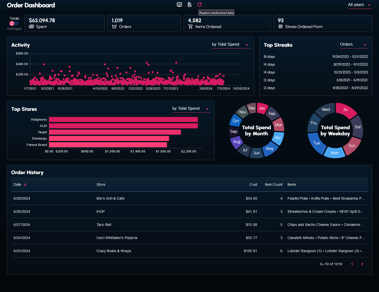Go to previous order history page
The height and width of the screenshot is (292, 379).
click(352, 264)
